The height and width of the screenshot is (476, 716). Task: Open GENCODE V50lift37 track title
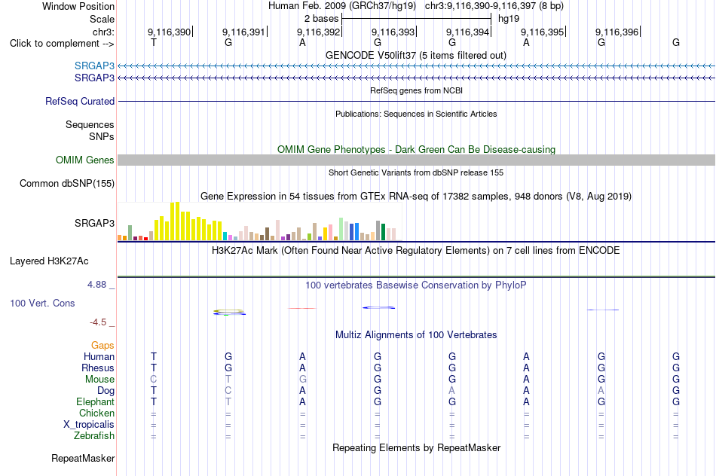[x=416, y=55]
